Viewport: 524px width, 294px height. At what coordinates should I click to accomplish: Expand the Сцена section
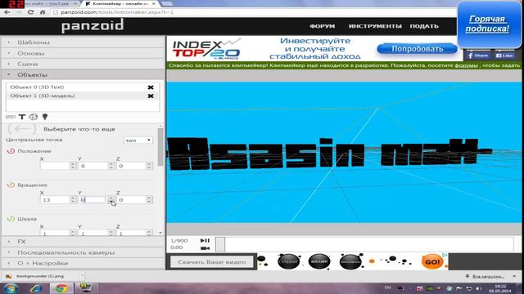coord(83,64)
